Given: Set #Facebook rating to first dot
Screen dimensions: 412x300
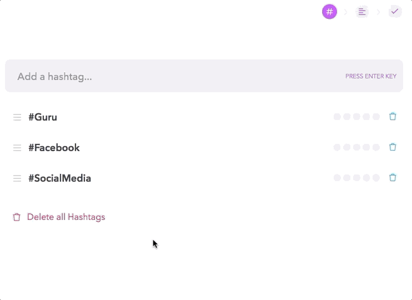Looking at the screenshot, I should [337, 147].
